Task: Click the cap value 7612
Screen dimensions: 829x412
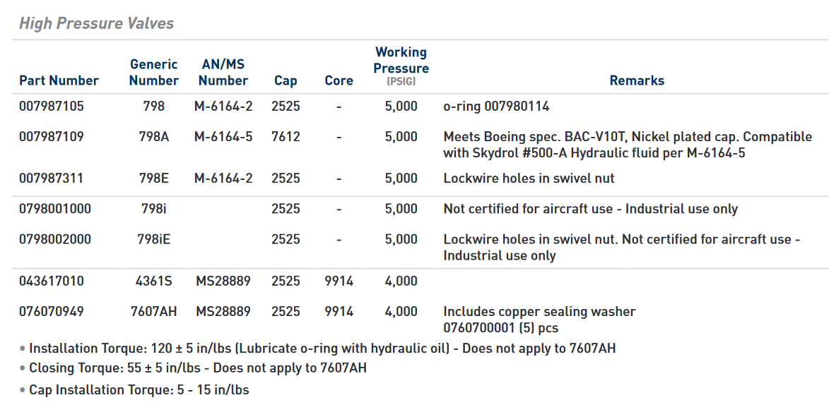Action: point(286,137)
